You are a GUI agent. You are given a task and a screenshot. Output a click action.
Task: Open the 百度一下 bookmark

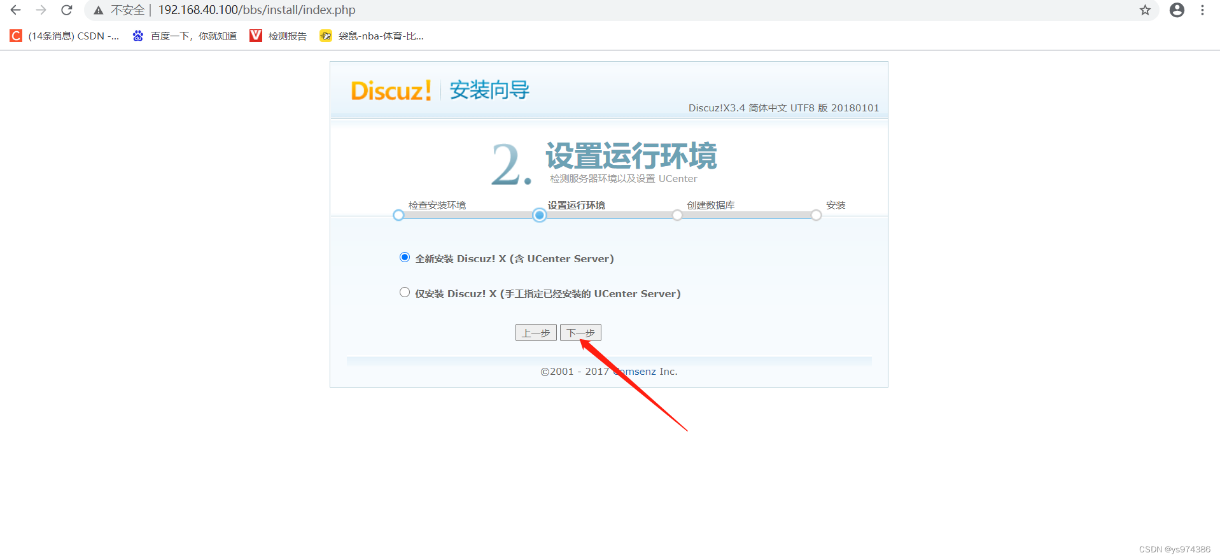(185, 36)
